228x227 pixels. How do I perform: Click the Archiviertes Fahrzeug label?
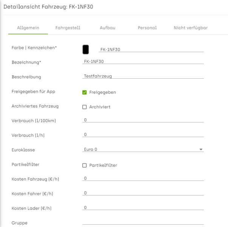[35, 106]
